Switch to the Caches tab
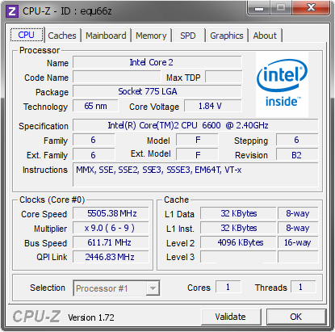Viewport: 335px width, 332px height. pyautogui.click(x=62, y=36)
